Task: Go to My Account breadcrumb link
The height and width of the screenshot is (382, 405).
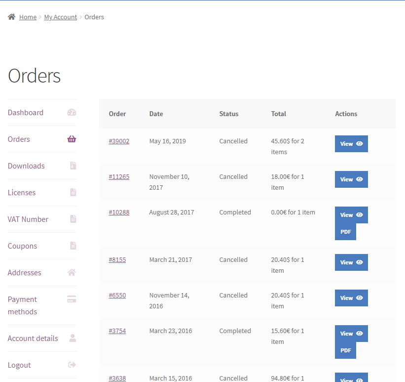Action: coord(60,17)
